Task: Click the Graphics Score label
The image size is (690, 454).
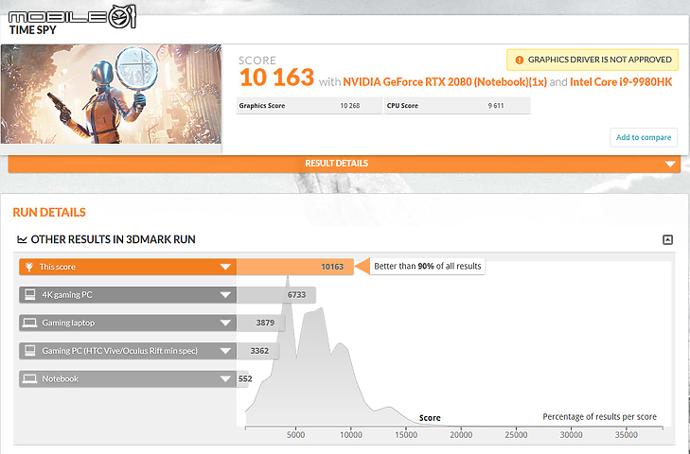Action: click(x=262, y=106)
